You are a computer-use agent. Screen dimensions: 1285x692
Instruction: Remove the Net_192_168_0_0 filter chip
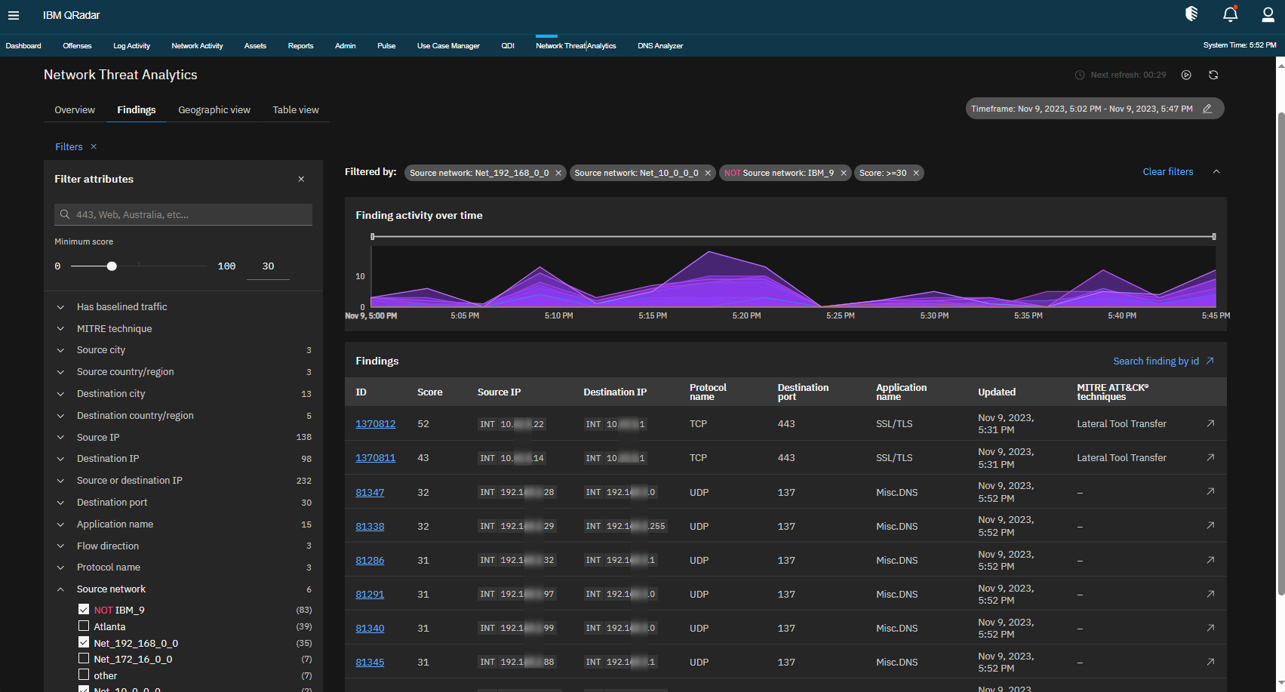558,173
